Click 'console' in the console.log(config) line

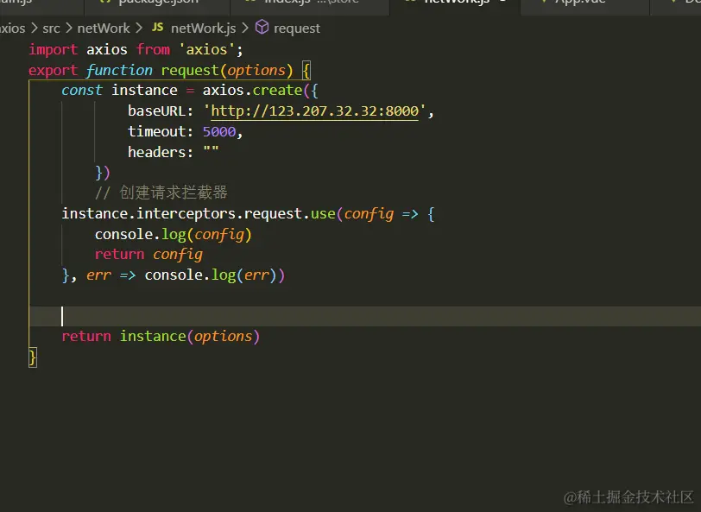coord(123,234)
